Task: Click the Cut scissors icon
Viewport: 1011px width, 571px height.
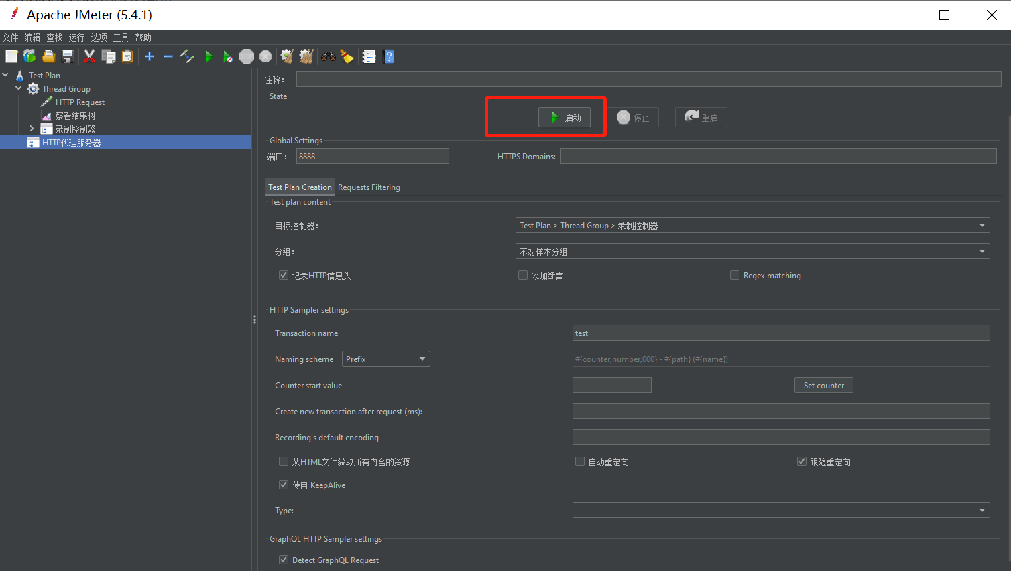Action: coord(89,57)
